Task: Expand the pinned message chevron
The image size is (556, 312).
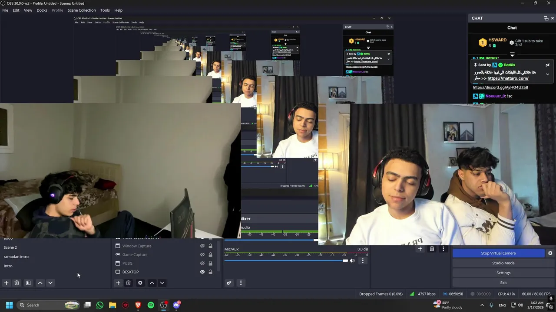Action: (547, 74)
